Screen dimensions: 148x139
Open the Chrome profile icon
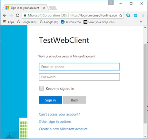coord(111,3)
